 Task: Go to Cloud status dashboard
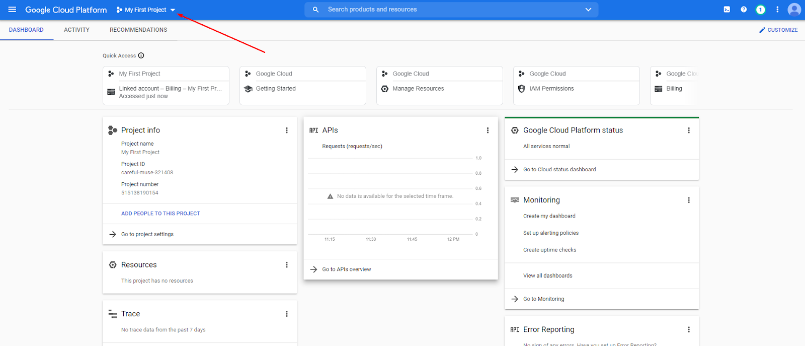[x=559, y=170]
